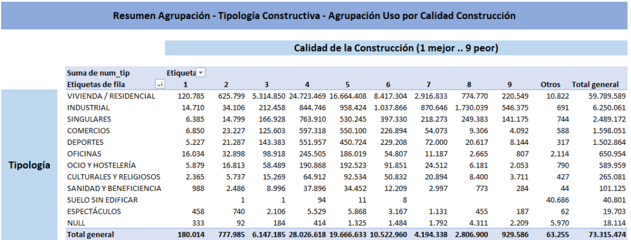Viewport: 631px width, 240px height.
Task: Select the total cell 63.255
Action: click(557, 235)
